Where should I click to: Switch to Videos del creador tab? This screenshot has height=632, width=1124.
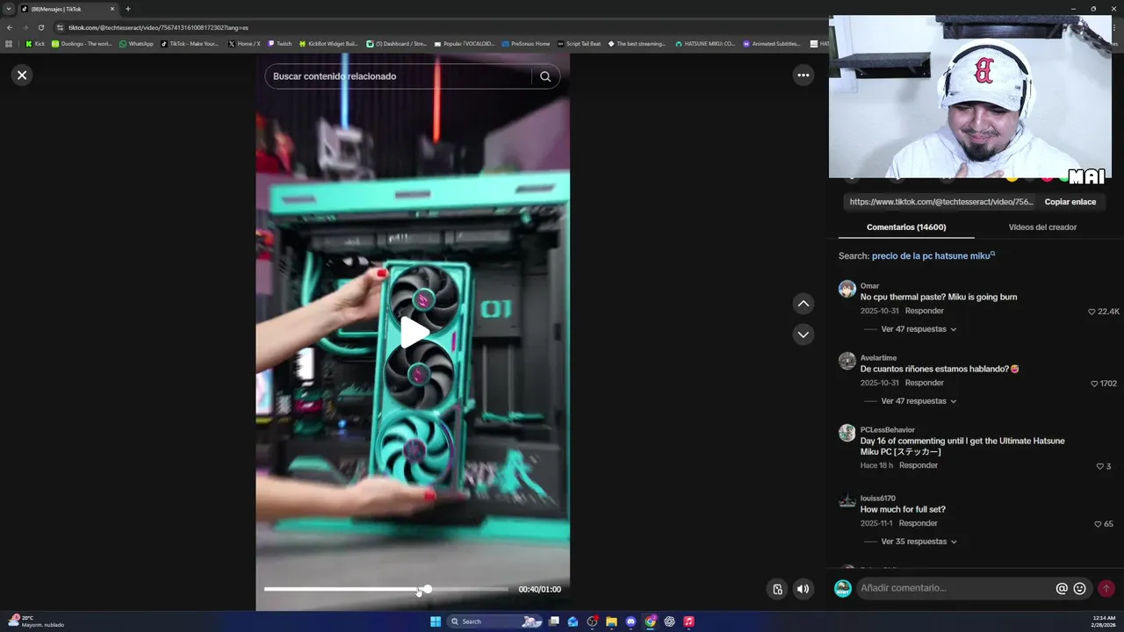(x=1042, y=227)
